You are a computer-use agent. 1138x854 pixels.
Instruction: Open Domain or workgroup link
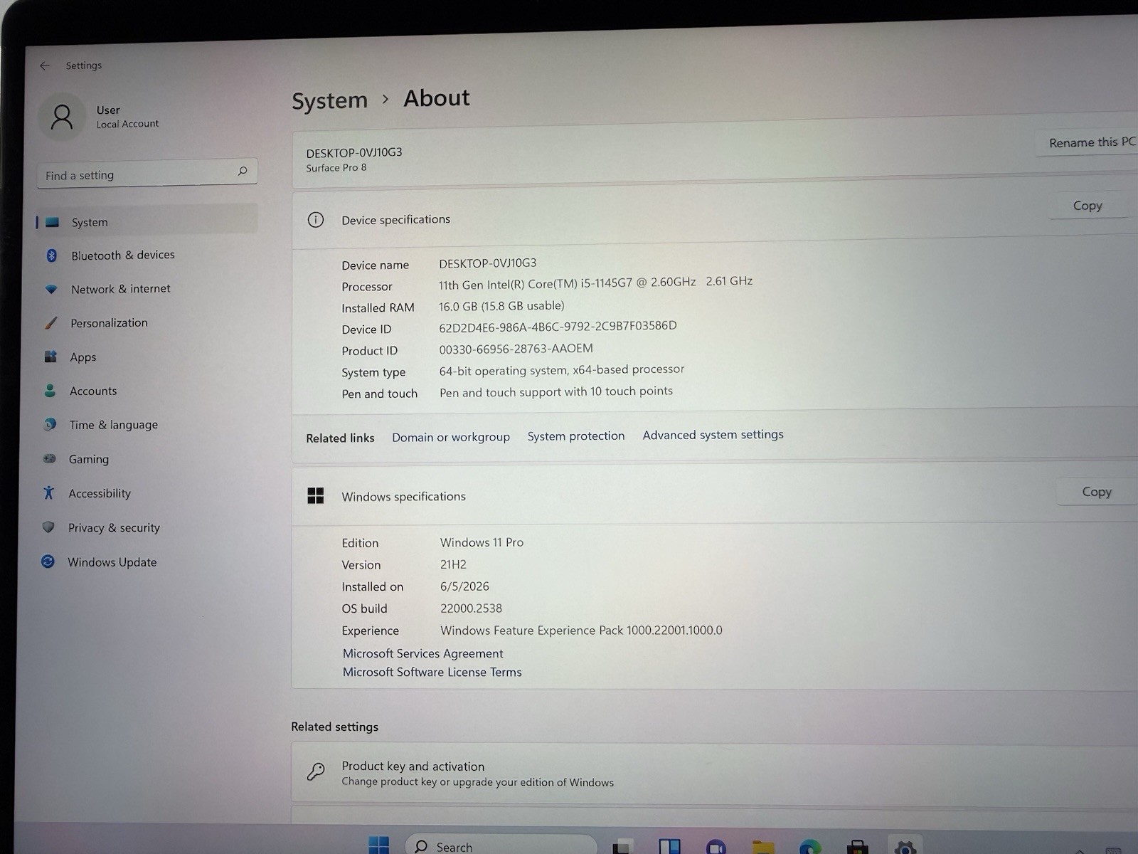(x=451, y=437)
